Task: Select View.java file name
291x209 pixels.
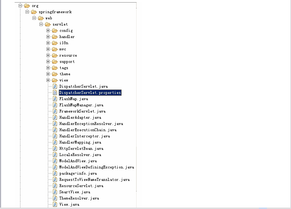Action: point(69,204)
